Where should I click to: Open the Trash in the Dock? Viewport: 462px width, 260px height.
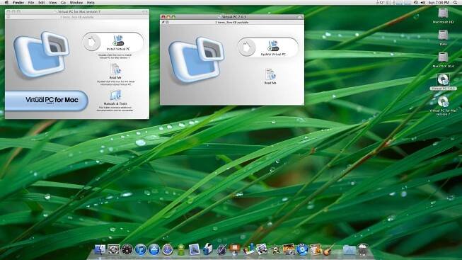[363, 249]
